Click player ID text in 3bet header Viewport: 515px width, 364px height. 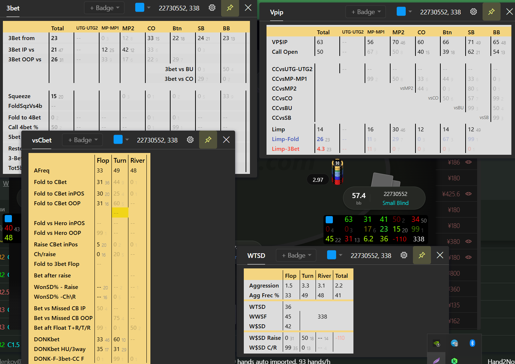tap(179, 8)
